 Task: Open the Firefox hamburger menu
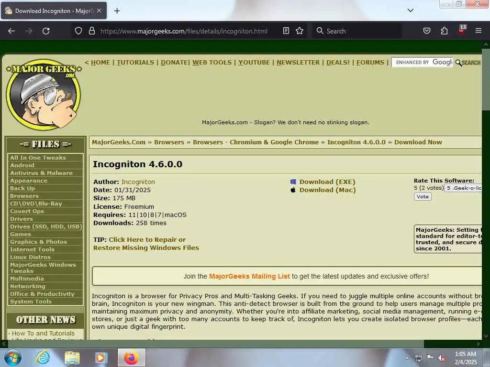tap(479, 31)
